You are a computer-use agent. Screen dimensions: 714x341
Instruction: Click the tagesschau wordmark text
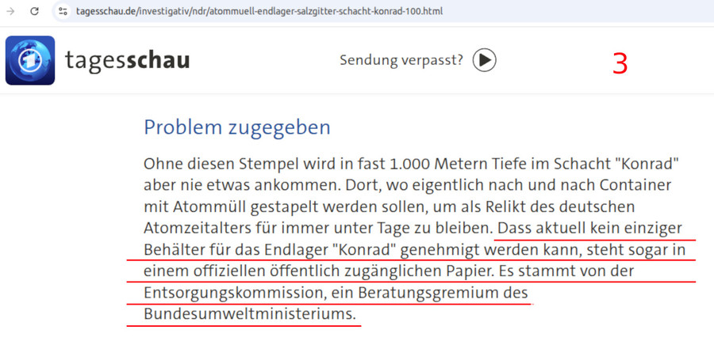(x=127, y=61)
